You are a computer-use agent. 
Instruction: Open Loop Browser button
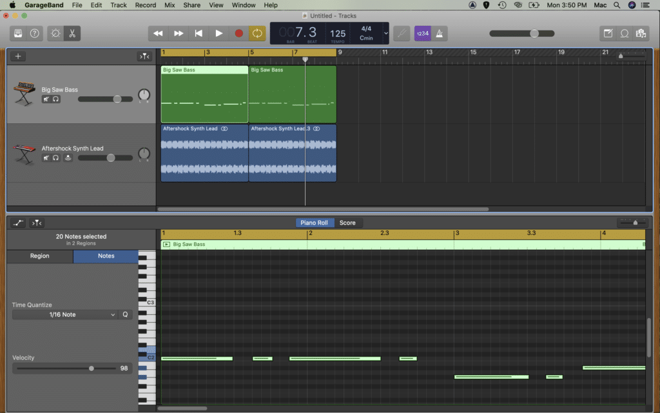[x=624, y=34]
